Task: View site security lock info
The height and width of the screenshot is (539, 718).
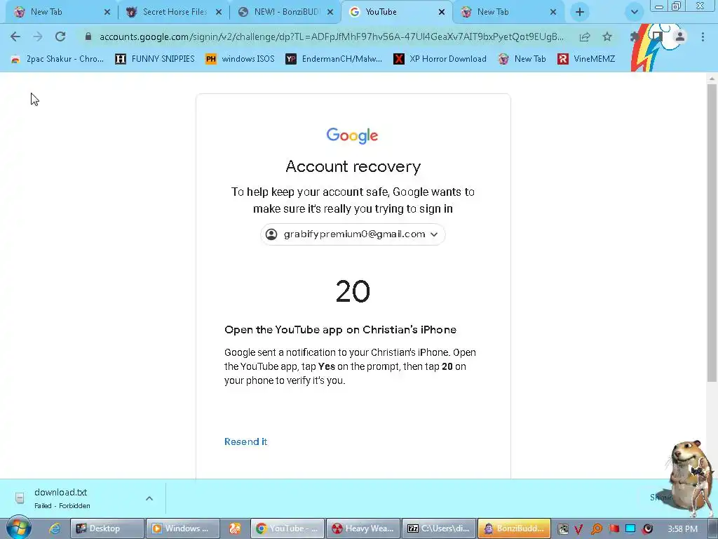Action: (88, 36)
